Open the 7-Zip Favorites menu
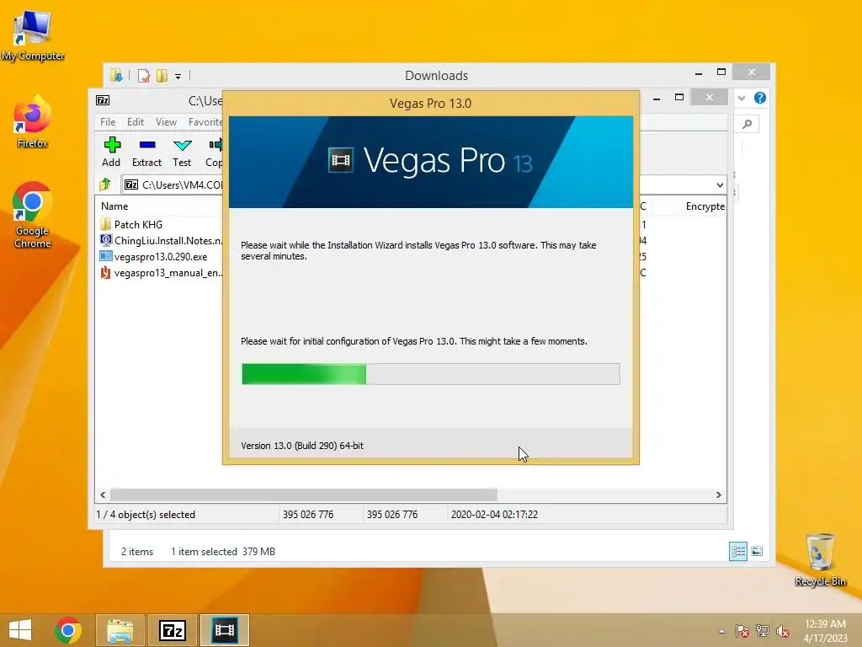The image size is (862, 647). click(x=205, y=122)
